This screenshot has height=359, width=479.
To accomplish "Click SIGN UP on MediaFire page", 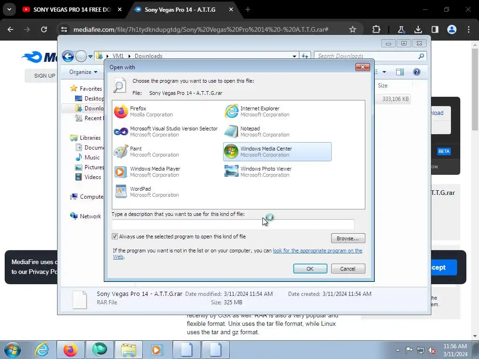I will (x=44, y=76).
